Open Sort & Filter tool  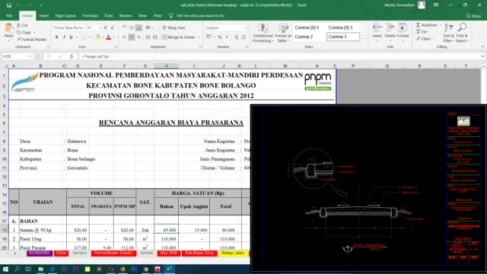click(x=448, y=33)
